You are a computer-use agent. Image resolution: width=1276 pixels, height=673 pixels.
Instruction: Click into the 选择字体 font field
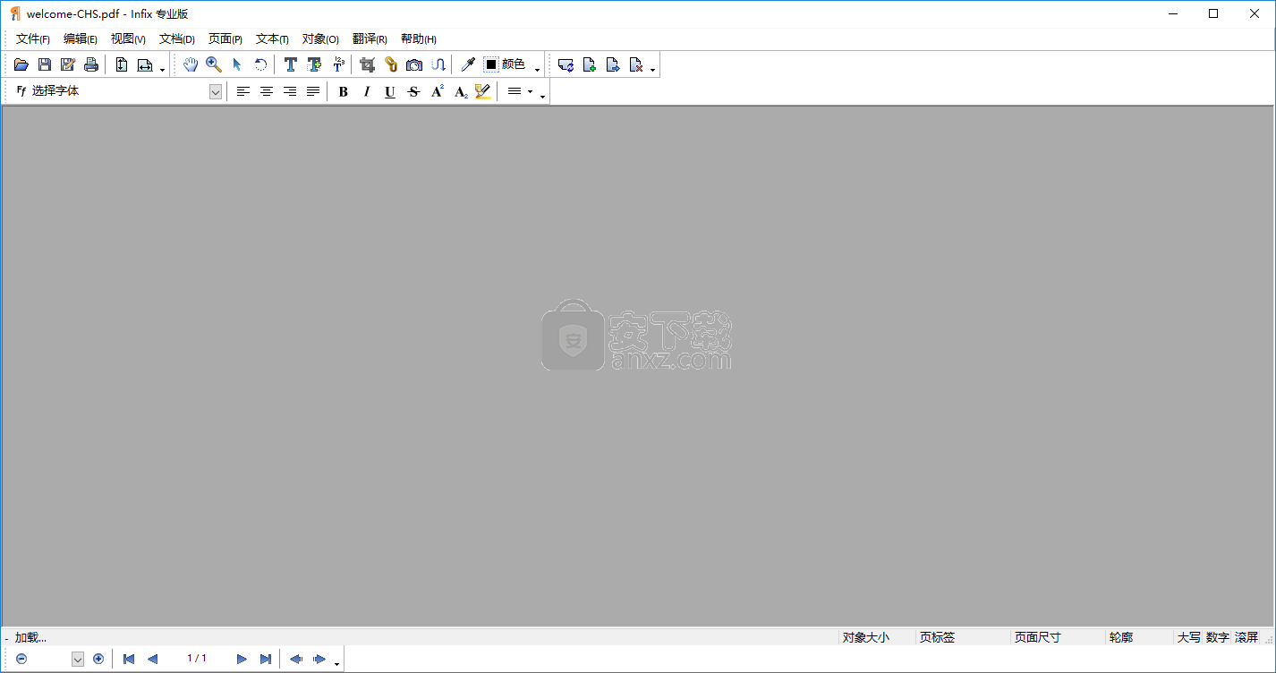coord(119,91)
